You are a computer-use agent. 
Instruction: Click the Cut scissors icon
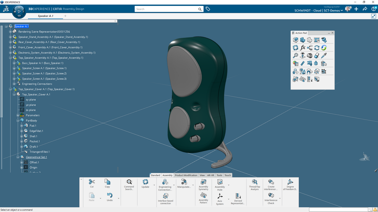pos(92,182)
